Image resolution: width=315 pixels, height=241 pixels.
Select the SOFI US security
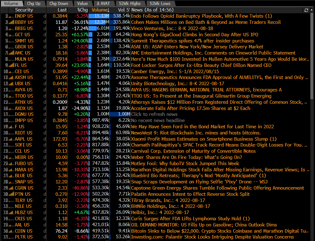(23, 145)
